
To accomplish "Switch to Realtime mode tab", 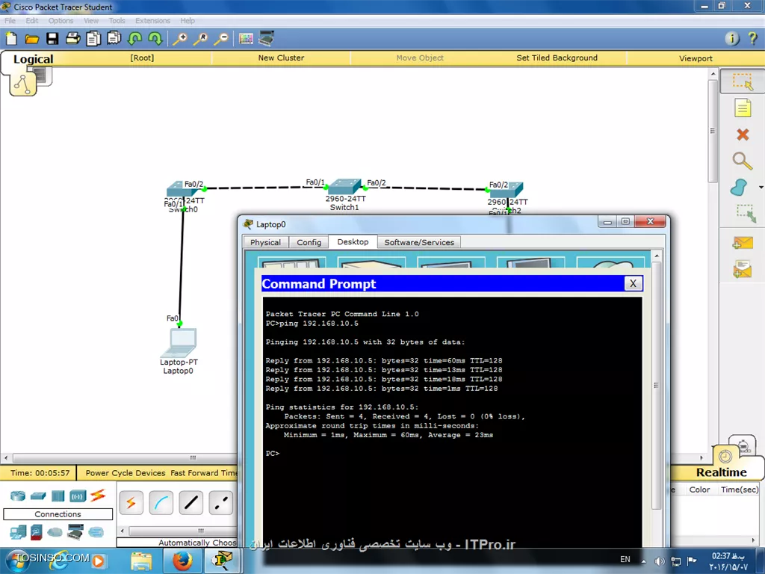I will [721, 472].
